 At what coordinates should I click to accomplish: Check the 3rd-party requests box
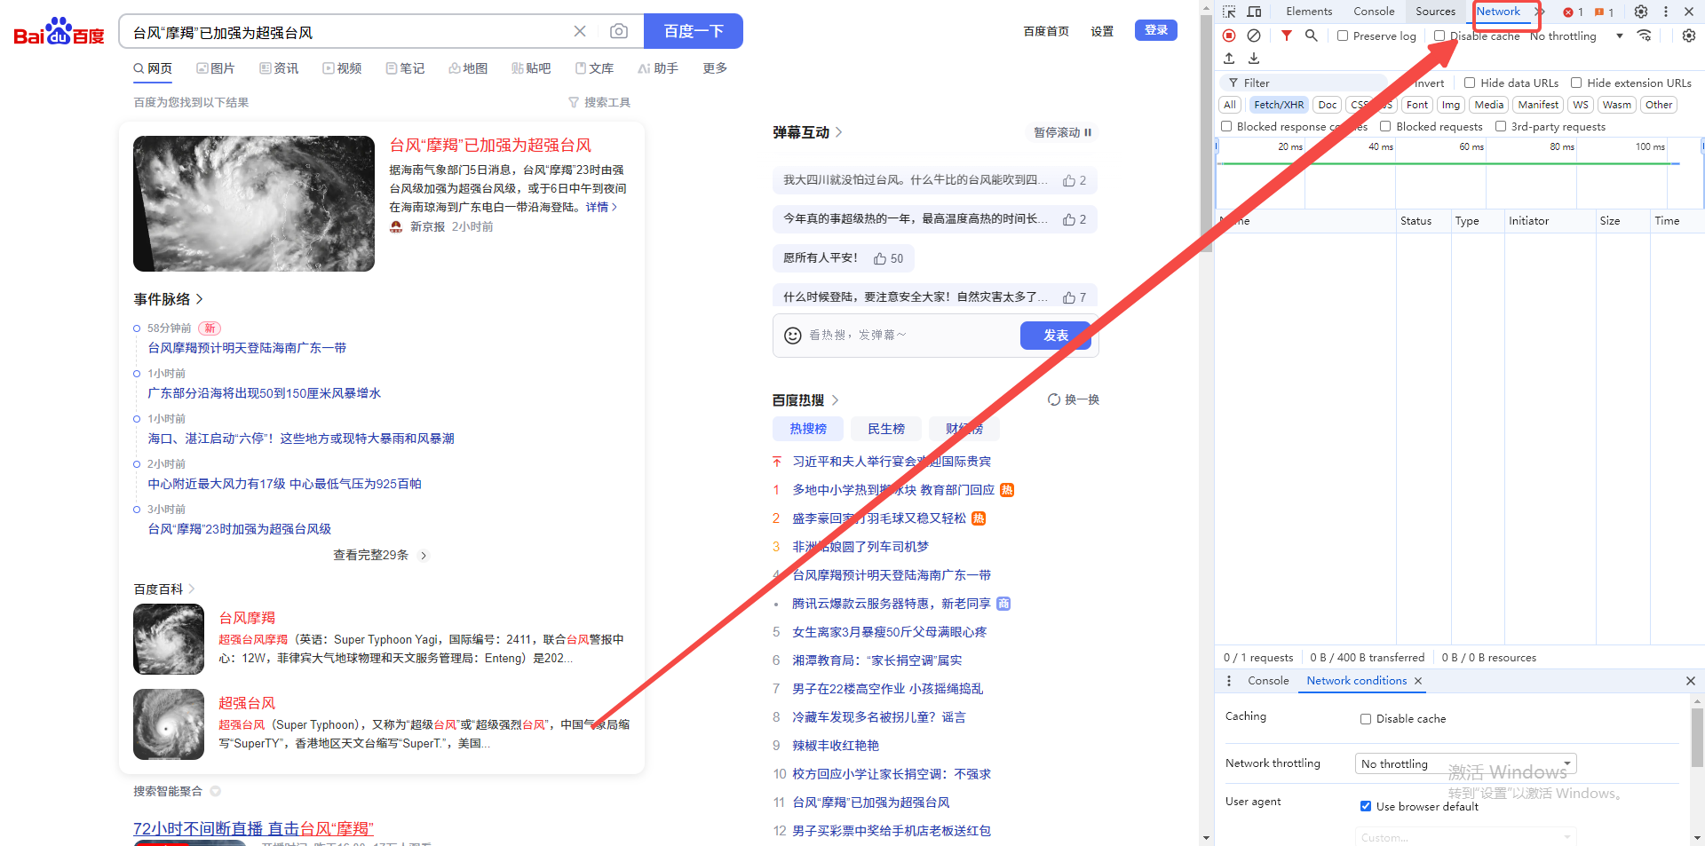pos(1501,126)
